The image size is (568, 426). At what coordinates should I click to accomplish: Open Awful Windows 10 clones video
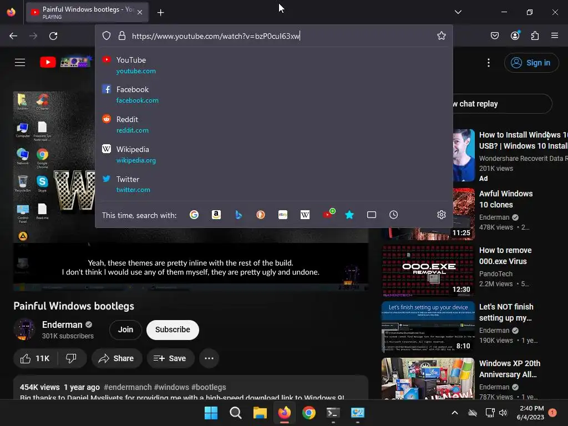(506, 199)
